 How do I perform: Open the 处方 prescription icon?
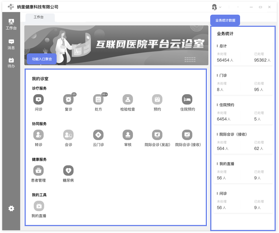point(98,100)
